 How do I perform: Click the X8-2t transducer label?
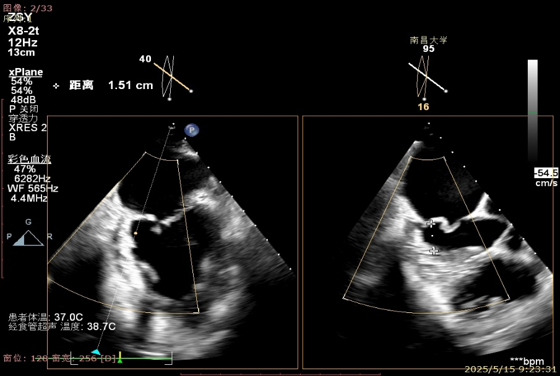click(24, 30)
